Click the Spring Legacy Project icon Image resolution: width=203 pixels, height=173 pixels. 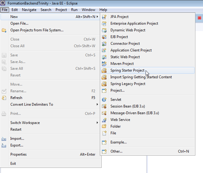tap(104, 84)
